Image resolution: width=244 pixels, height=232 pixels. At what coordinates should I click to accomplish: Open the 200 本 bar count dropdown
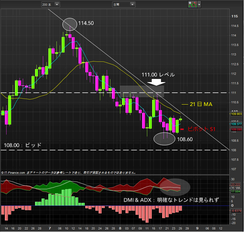pos(50,5)
